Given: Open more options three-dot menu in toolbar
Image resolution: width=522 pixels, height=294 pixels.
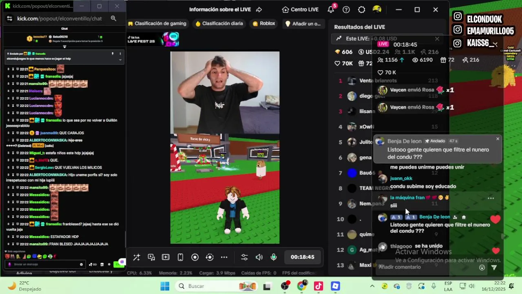Looking at the screenshot, I should point(224,257).
